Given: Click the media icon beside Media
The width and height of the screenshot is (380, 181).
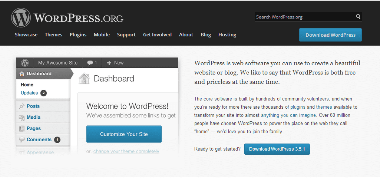Looking at the screenshot, I should pyautogui.click(x=22, y=118).
